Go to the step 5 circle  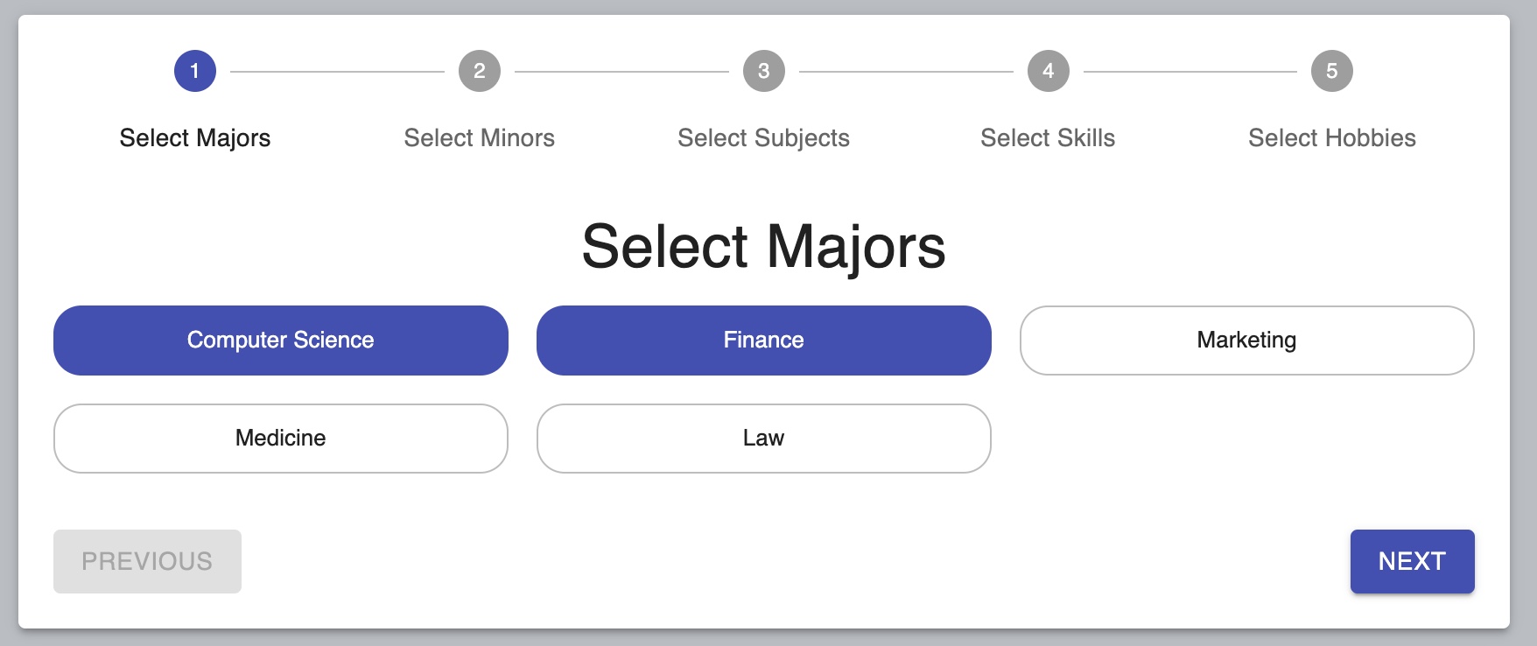(1332, 71)
